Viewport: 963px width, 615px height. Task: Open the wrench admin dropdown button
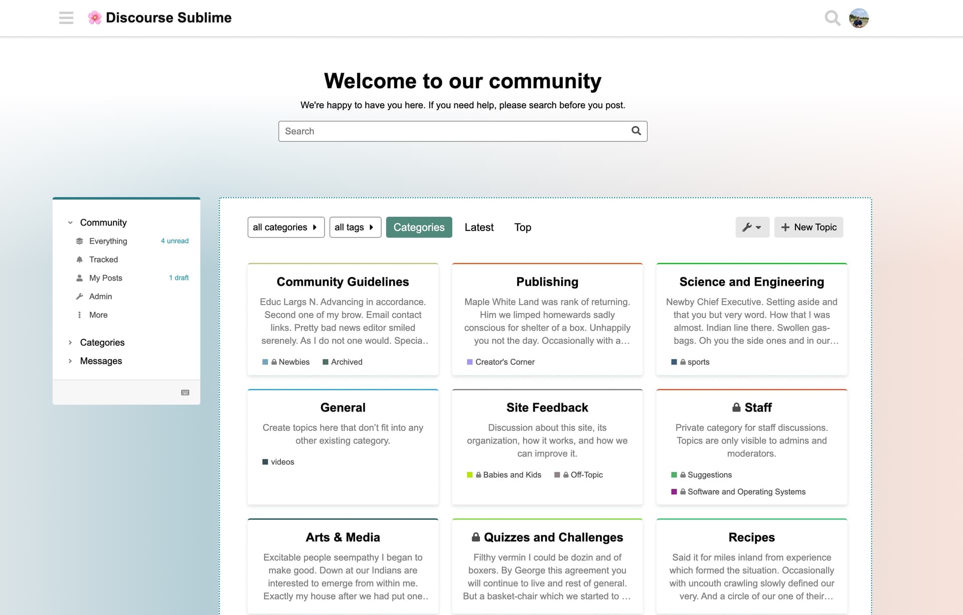(x=752, y=227)
